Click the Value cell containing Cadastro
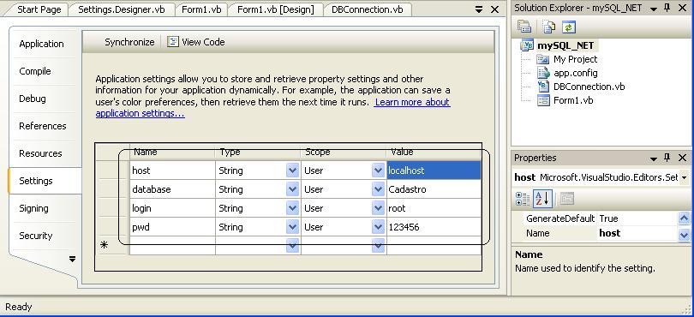The height and width of the screenshot is (317, 694). (434, 189)
